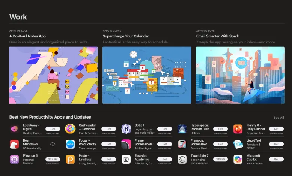Open the Fantastical calendar artwork

pos(147,75)
